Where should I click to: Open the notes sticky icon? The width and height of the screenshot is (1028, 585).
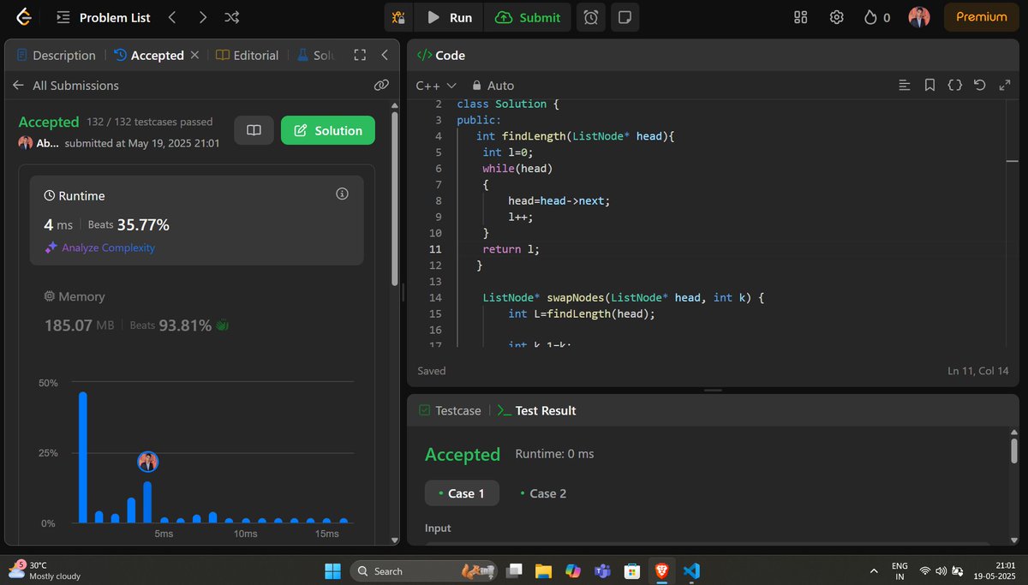pyautogui.click(x=625, y=17)
